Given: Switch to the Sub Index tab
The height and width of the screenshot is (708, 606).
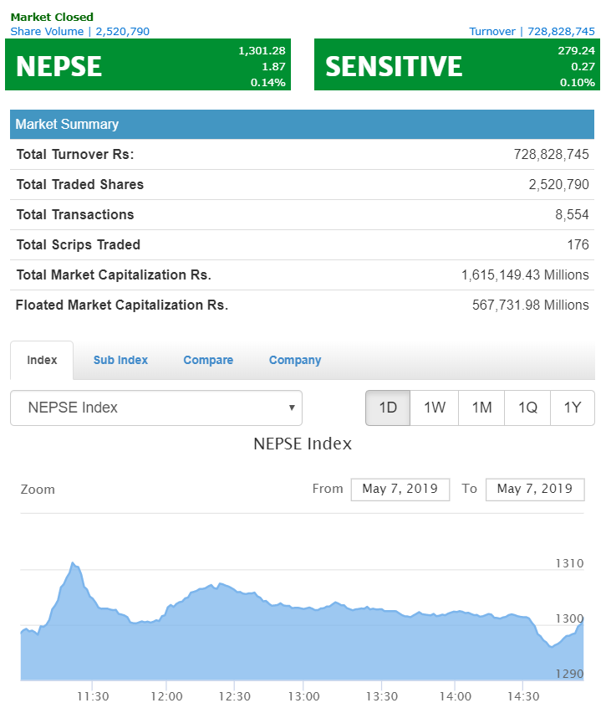Looking at the screenshot, I should click(x=120, y=360).
